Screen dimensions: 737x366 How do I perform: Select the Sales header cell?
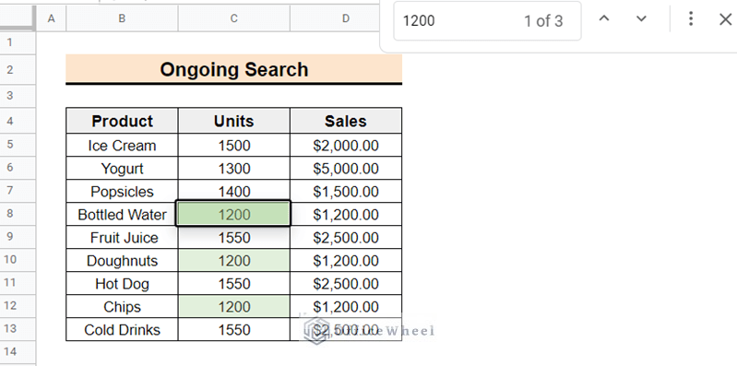346,121
